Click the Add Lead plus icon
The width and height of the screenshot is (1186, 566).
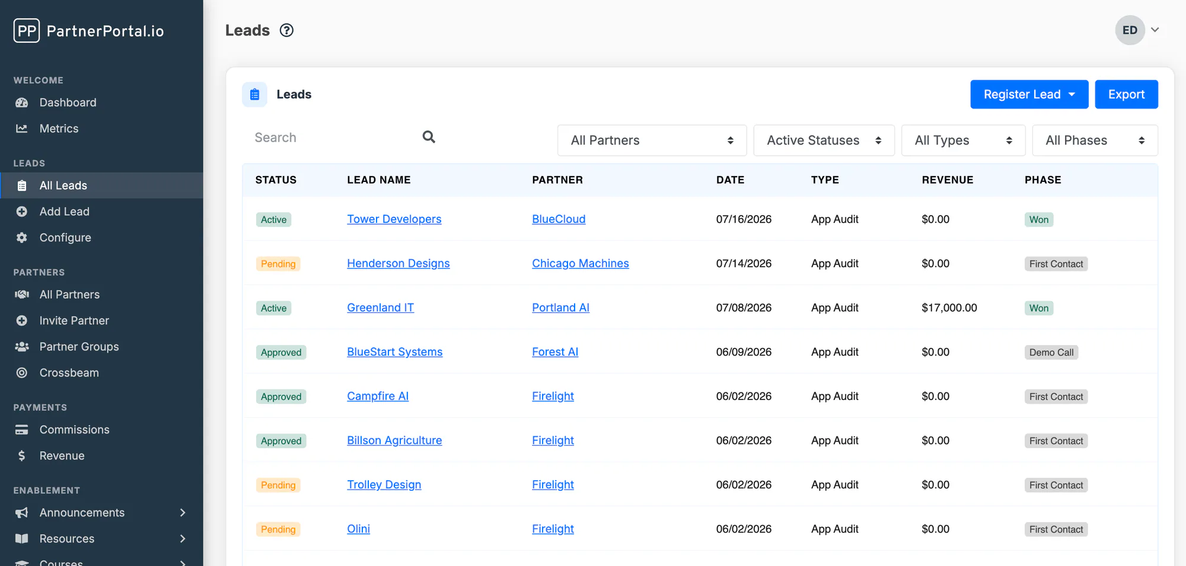(x=22, y=212)
